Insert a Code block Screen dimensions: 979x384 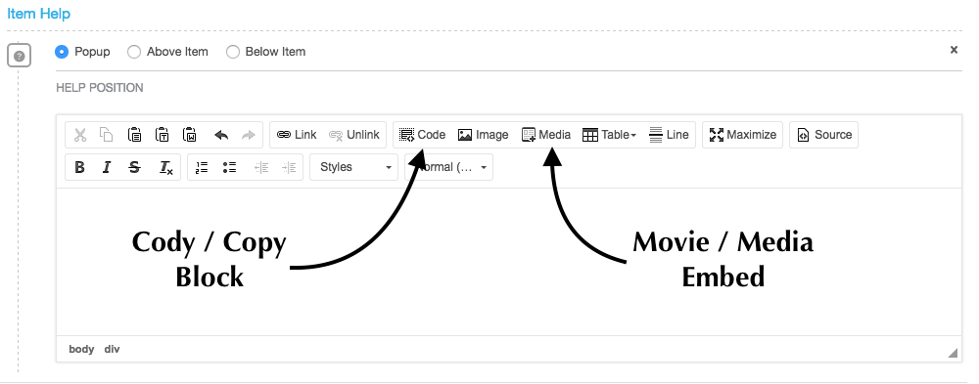423,135
